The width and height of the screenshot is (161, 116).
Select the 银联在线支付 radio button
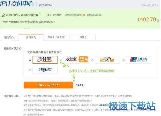click(x=123, y=60)
